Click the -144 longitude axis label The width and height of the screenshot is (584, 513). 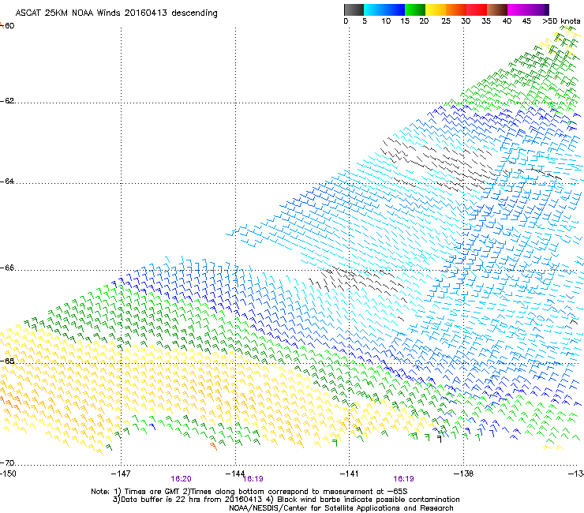(235, 474)
